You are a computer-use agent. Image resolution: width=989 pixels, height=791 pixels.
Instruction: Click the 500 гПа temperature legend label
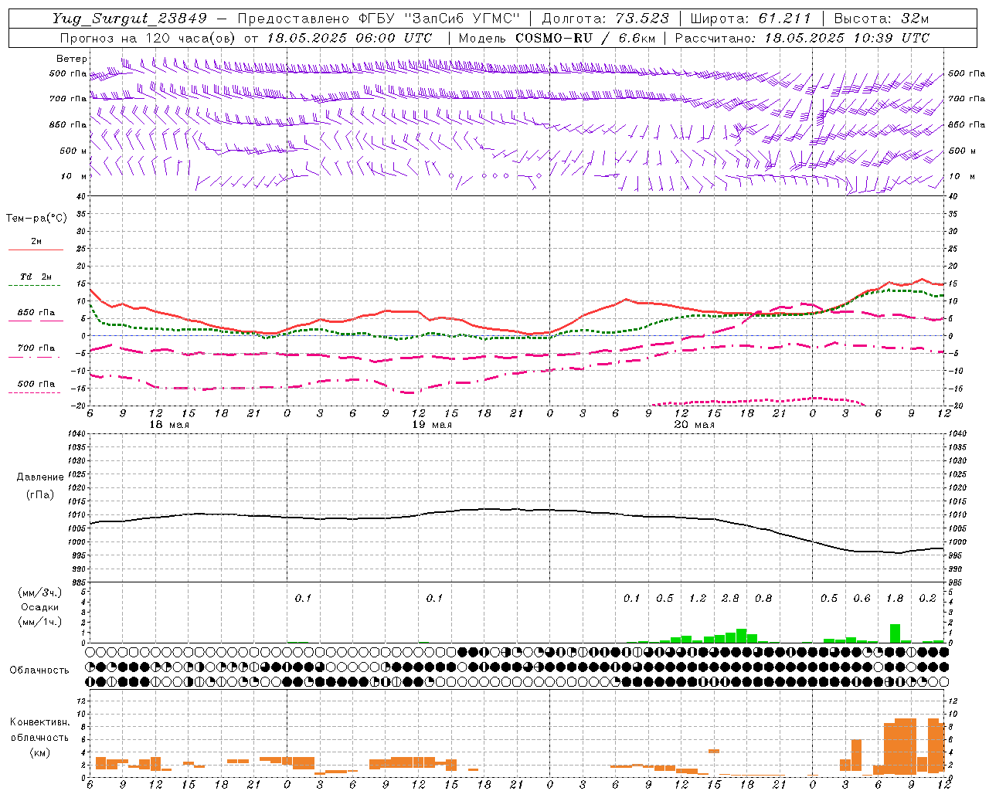coord(36,384)
